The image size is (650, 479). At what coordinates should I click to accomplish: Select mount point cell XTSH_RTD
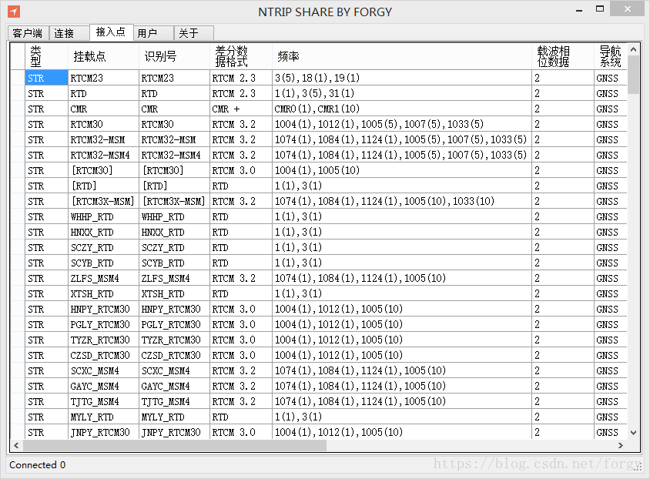point(103,293)
